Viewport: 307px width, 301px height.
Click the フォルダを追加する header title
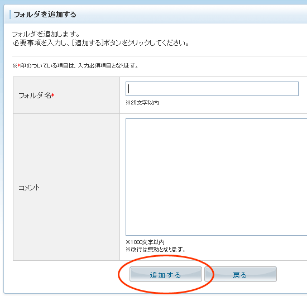pos(45,15)
